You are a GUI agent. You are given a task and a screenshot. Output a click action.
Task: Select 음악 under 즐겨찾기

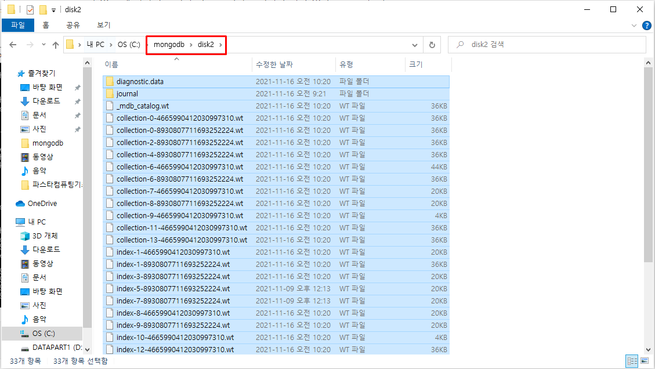pyautogui.click(x=39, y=171)
